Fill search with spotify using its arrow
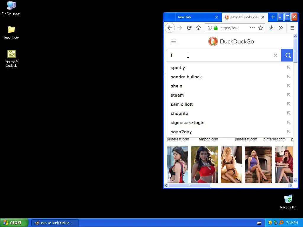 point(289,67)
